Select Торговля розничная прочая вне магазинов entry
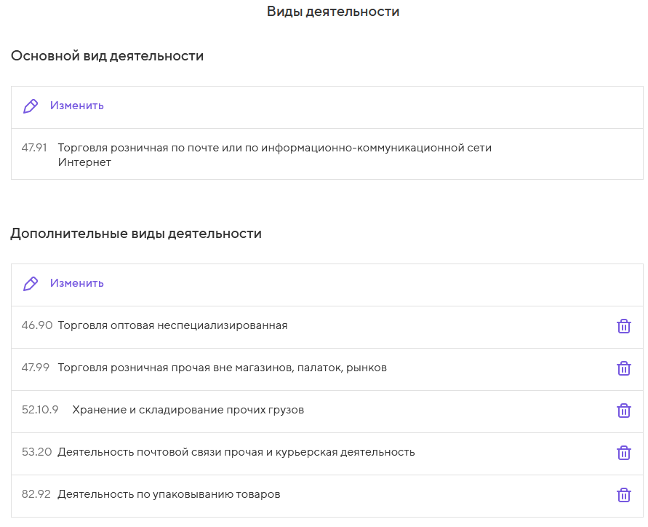648x527 pixels. coord(222,368)
